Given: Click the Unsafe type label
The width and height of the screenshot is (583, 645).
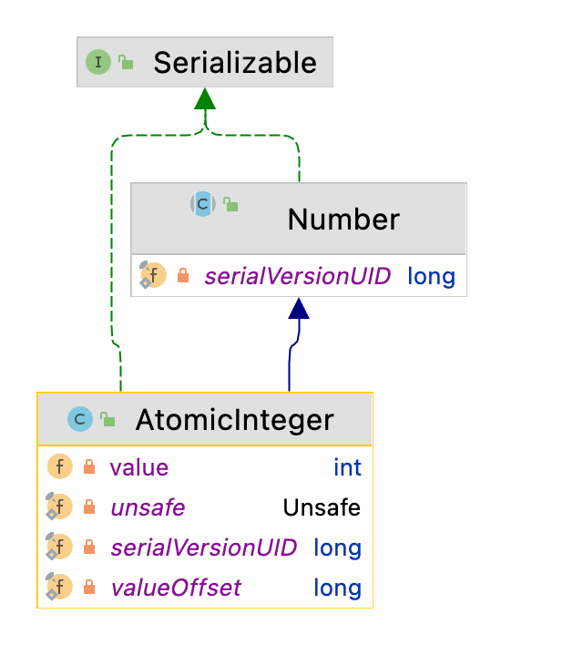Looking at the screenshot, I should click(x=322, y=507).
